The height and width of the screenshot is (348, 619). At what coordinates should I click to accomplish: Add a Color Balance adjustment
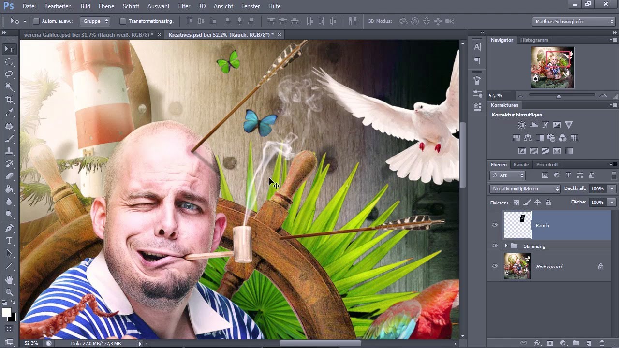(528, 138)
